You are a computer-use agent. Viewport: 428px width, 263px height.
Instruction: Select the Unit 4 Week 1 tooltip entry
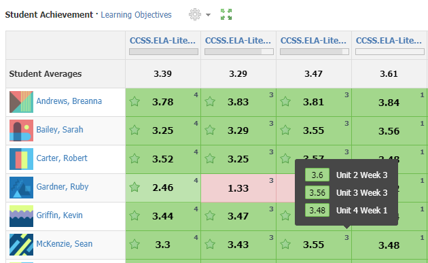click(346, 210)
